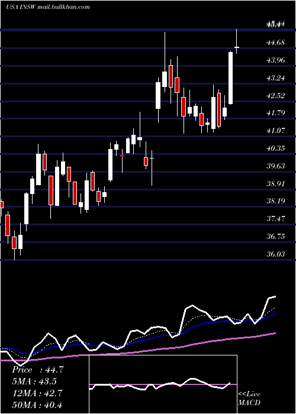Select the 38.19 price axis label
Viewport: 296px width, 414px height.
[x=276, y=201]
